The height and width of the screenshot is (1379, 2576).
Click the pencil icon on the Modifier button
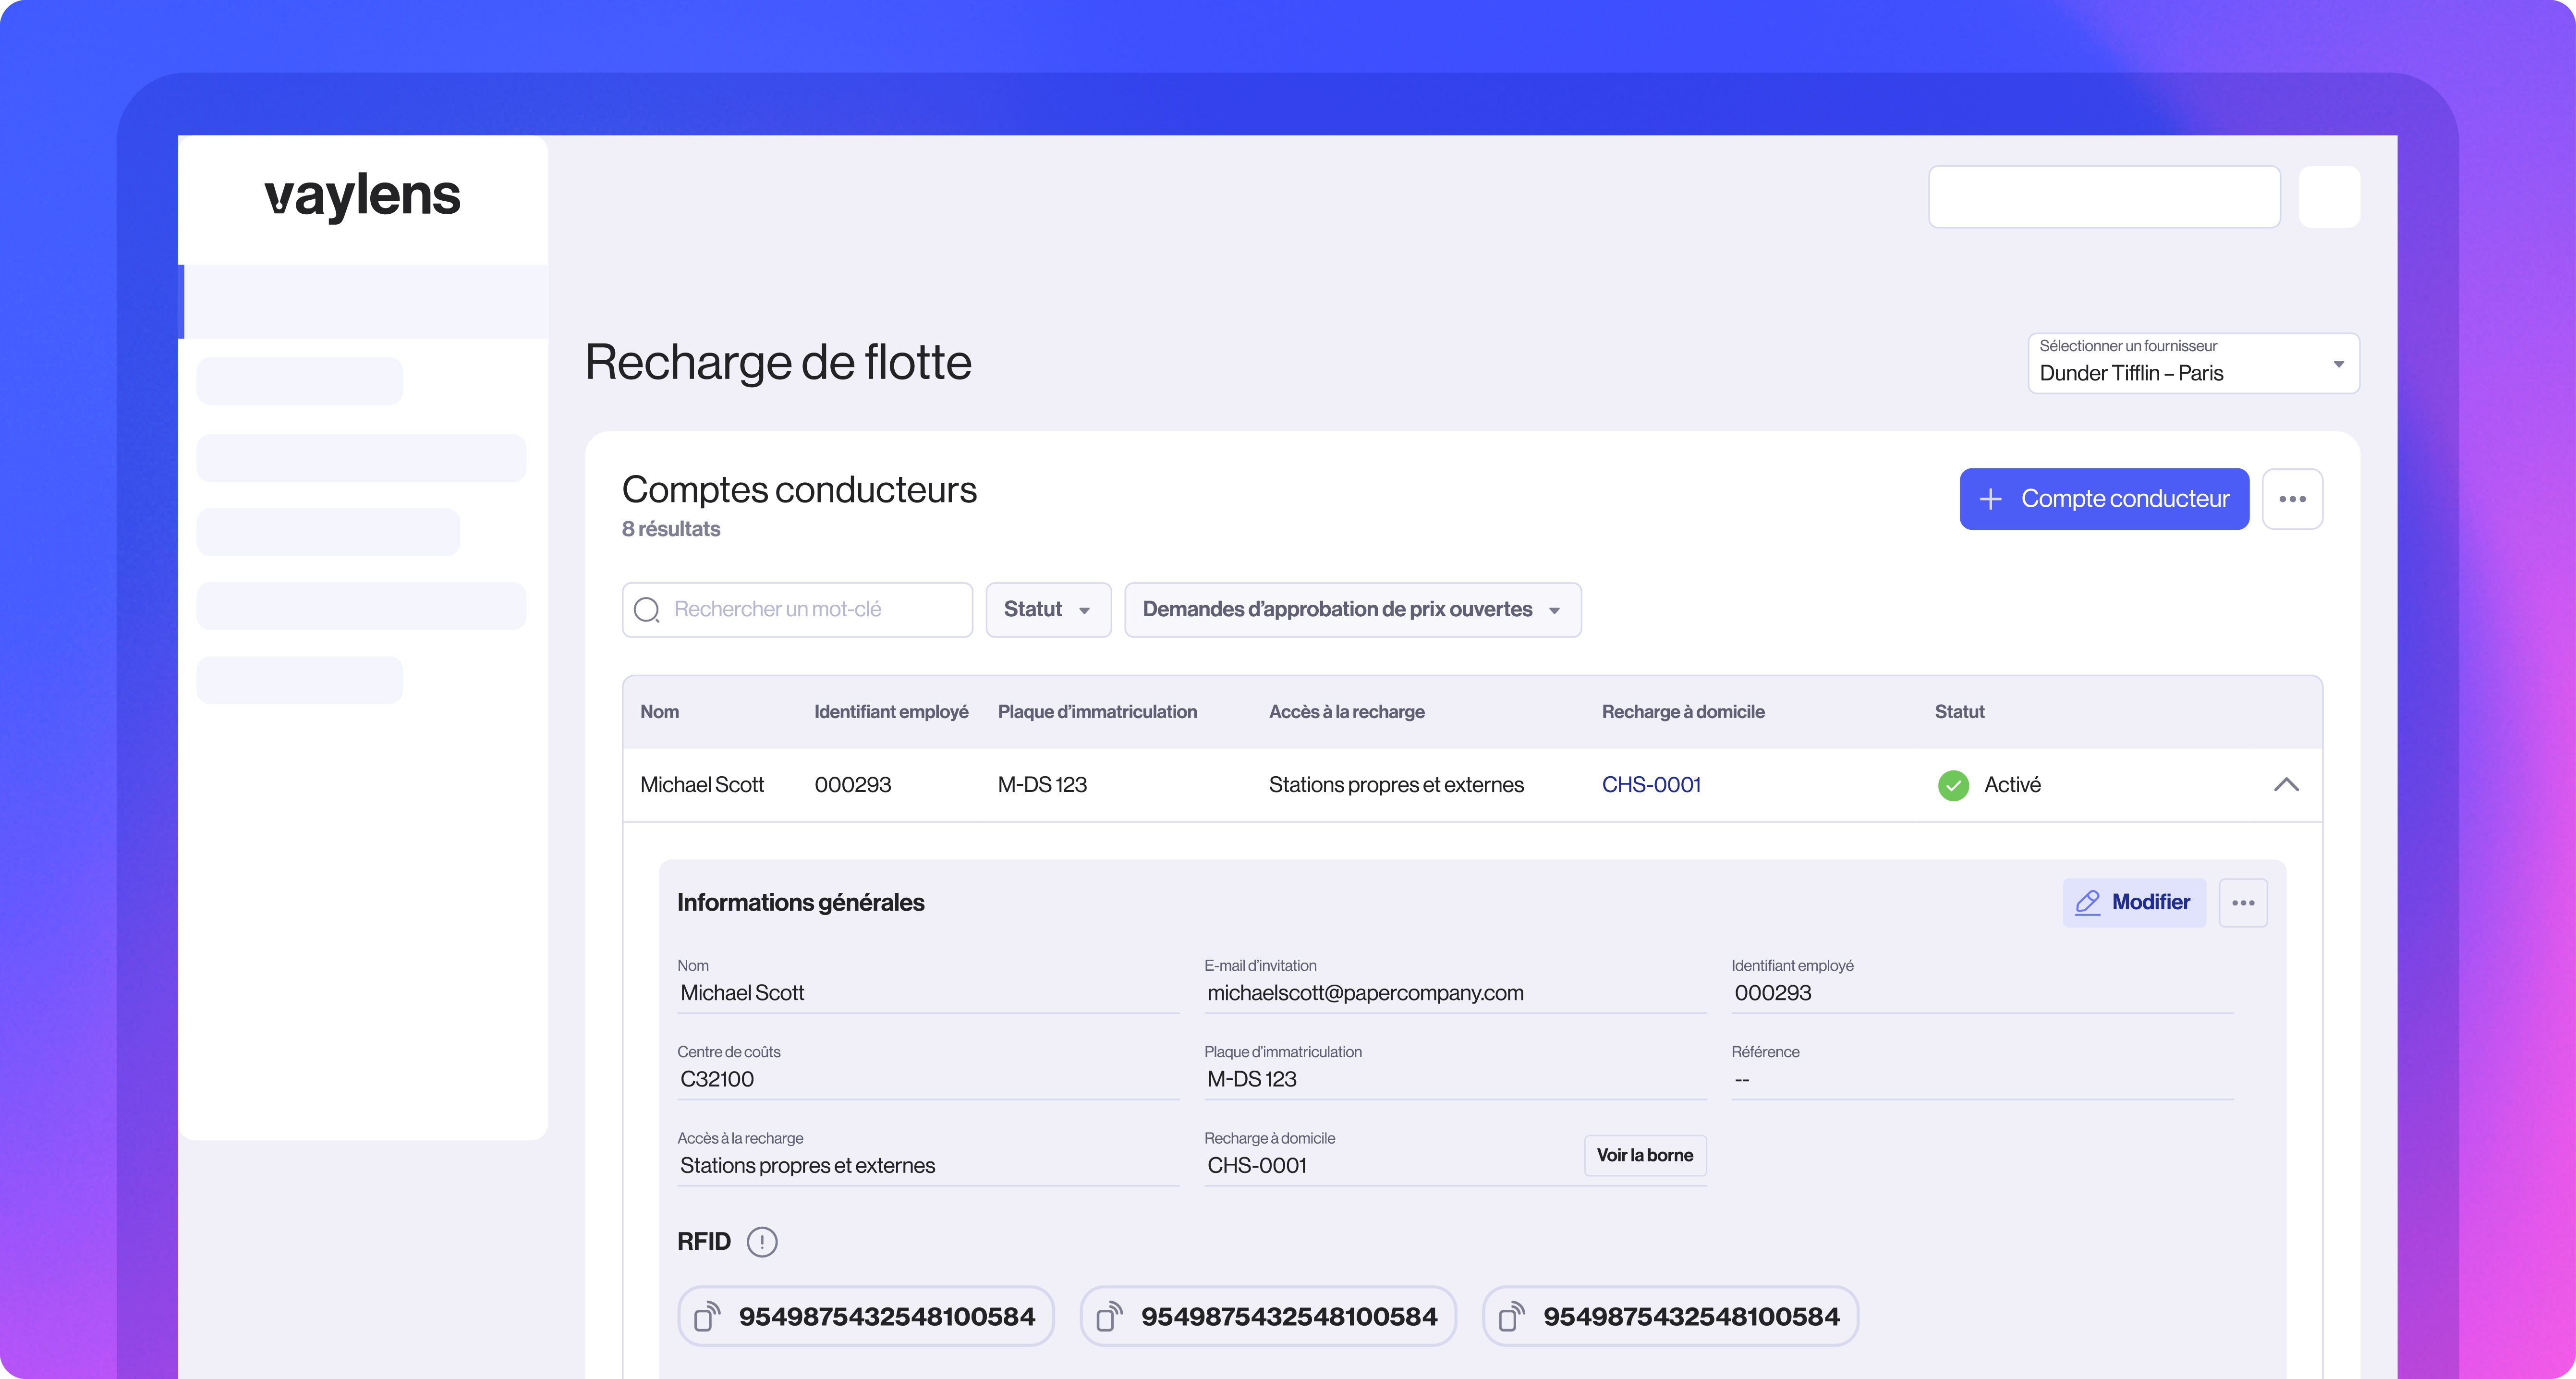point(2087,902)
